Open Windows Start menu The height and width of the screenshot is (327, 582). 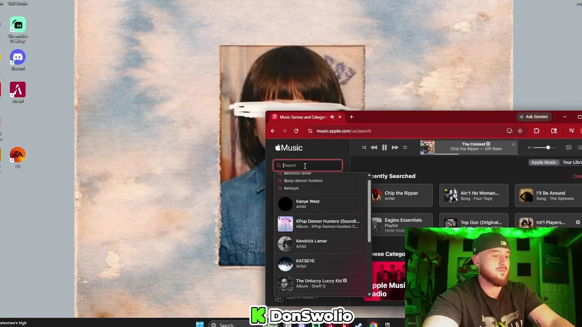200,324
